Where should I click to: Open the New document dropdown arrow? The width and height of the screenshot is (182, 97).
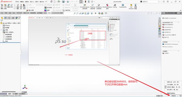(56, 2)
